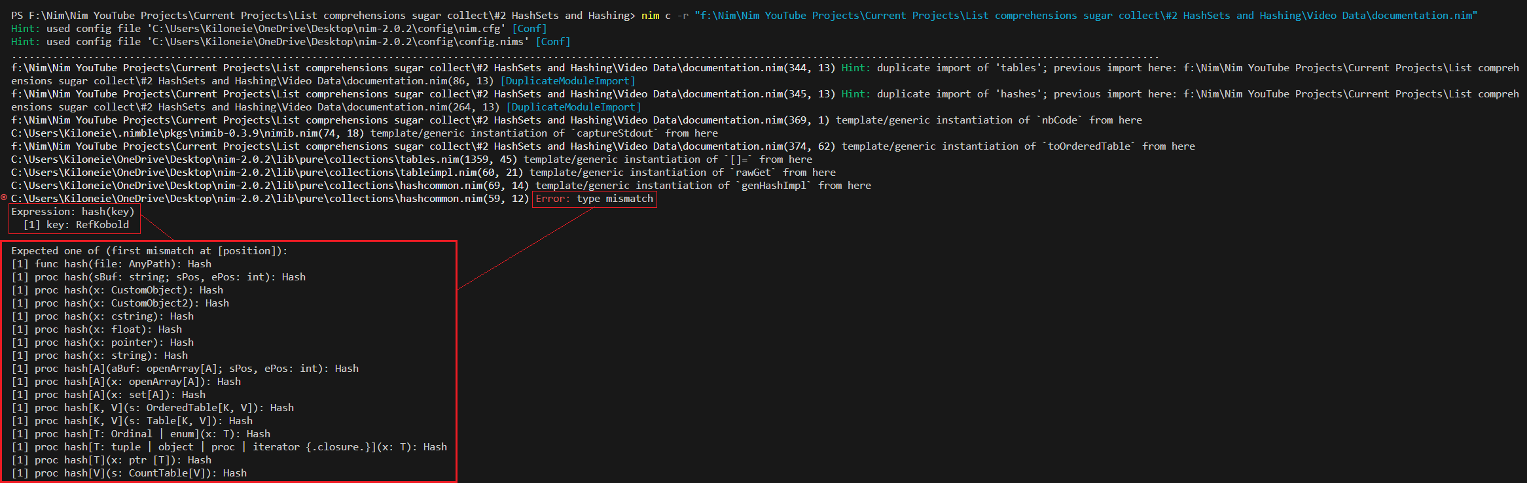Click the 'proc hash[A](x: set[A]): Hash' line
The width and height of the screenshot is (1527, 483).
tap(109, 395)
